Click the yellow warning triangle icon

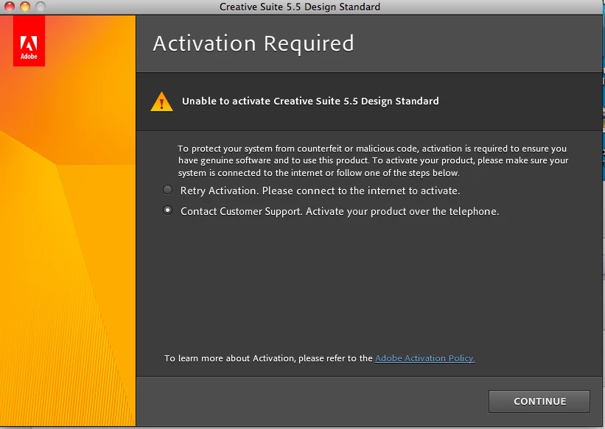click(x=161, y=102)
